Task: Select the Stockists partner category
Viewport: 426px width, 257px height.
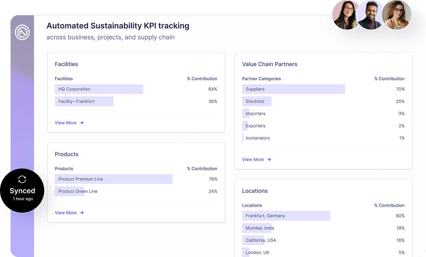Action: pyautogui.click(x=323, y=101)
